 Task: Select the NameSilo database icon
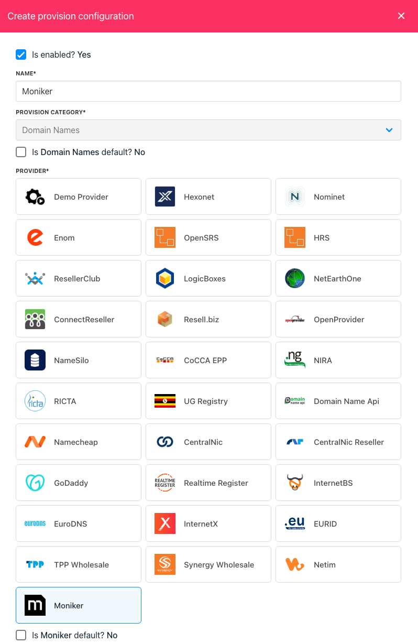[x=35, y=360]
